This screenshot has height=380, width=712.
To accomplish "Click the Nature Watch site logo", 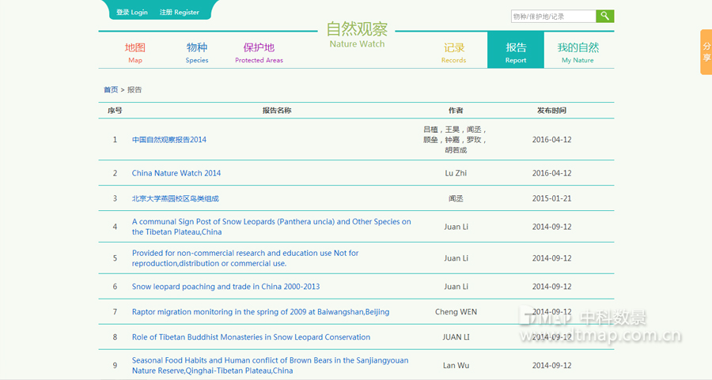I will point(357,35).
